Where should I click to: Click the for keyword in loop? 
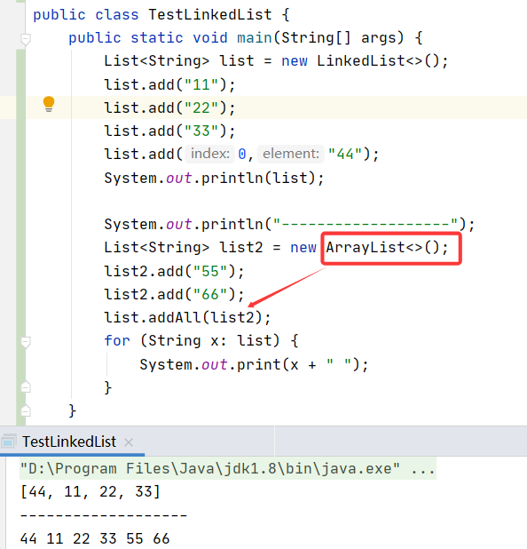pyautogui.click(x=117, y=340)
